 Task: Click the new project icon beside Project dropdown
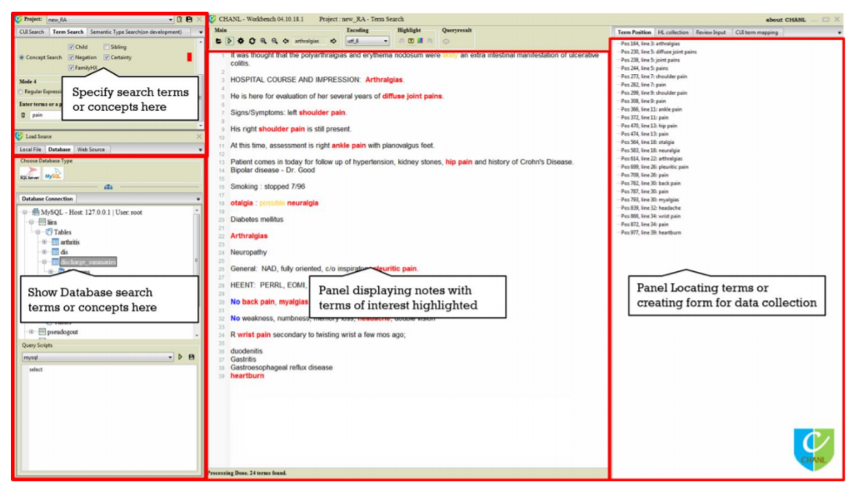(179, 19)
